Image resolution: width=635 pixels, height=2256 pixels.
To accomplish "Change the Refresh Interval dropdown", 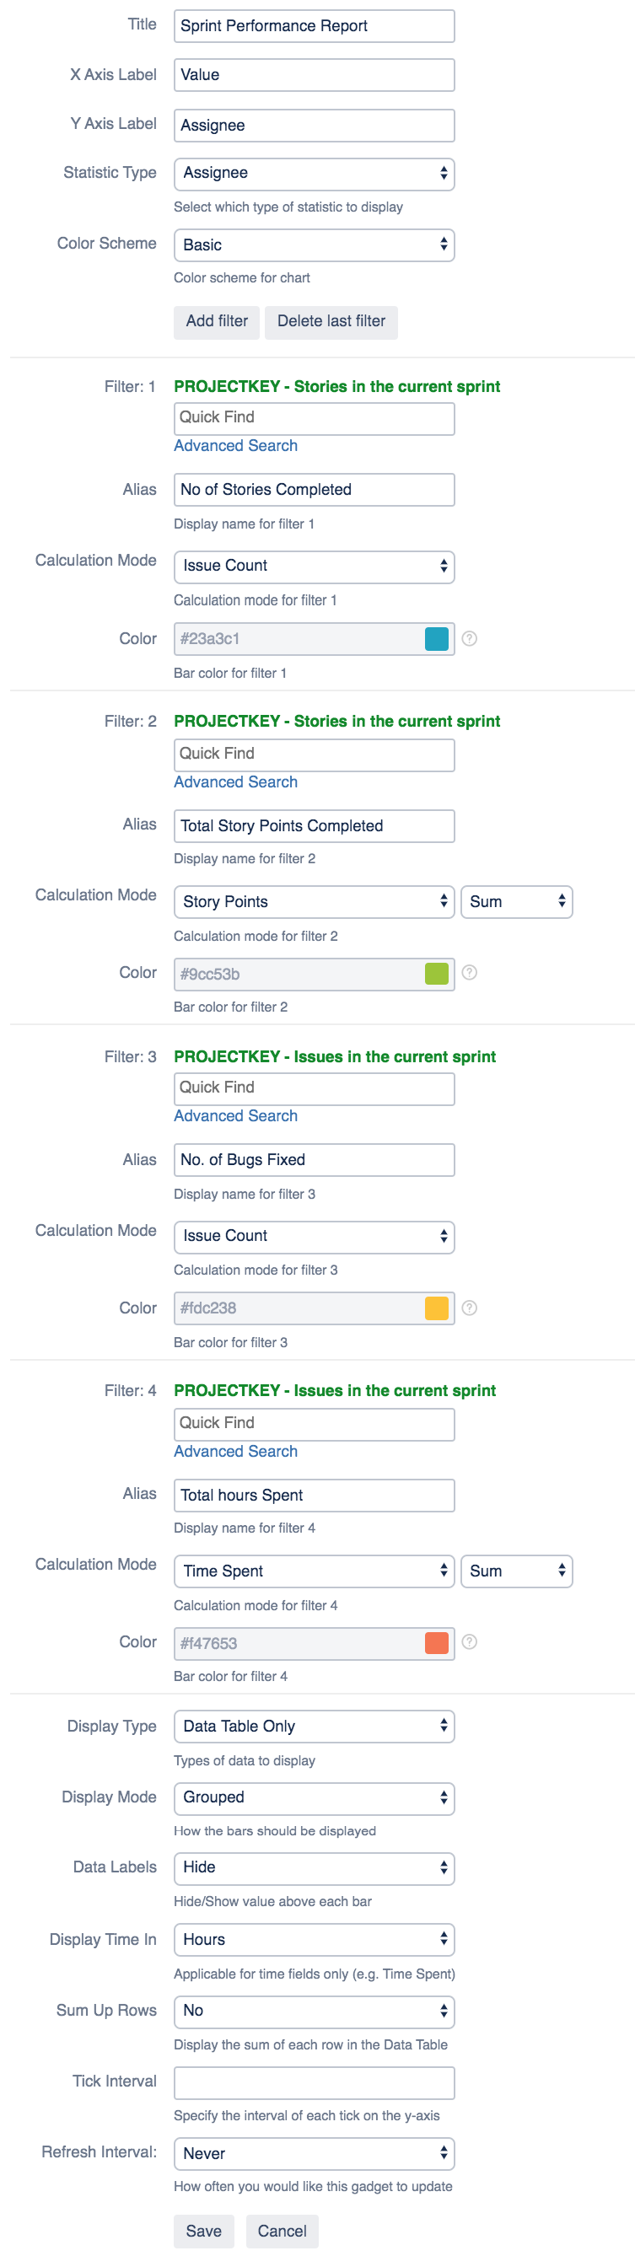I will click(x=314, y=2153).
